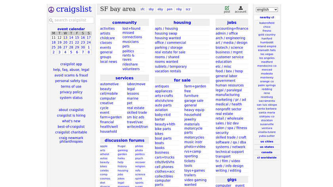
Task: Go to sacramento craigslist
Action: pyautogui.click(x=267, y=101)
